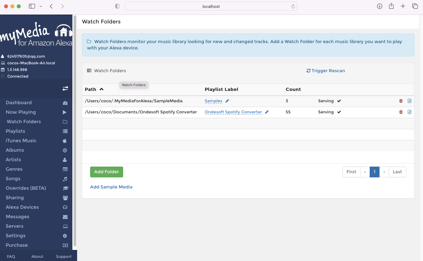Click the Purchase money icon
Image resolution: width=423 pixels, height=261 pixels.
pyautogui.click(x=65, y=245)
